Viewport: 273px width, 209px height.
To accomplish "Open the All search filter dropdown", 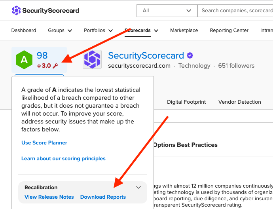I will coord(167,11).
